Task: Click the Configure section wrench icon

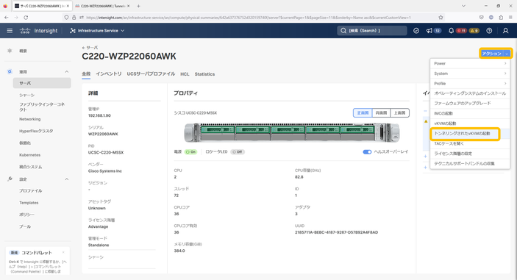Action: tap(10, 179)
